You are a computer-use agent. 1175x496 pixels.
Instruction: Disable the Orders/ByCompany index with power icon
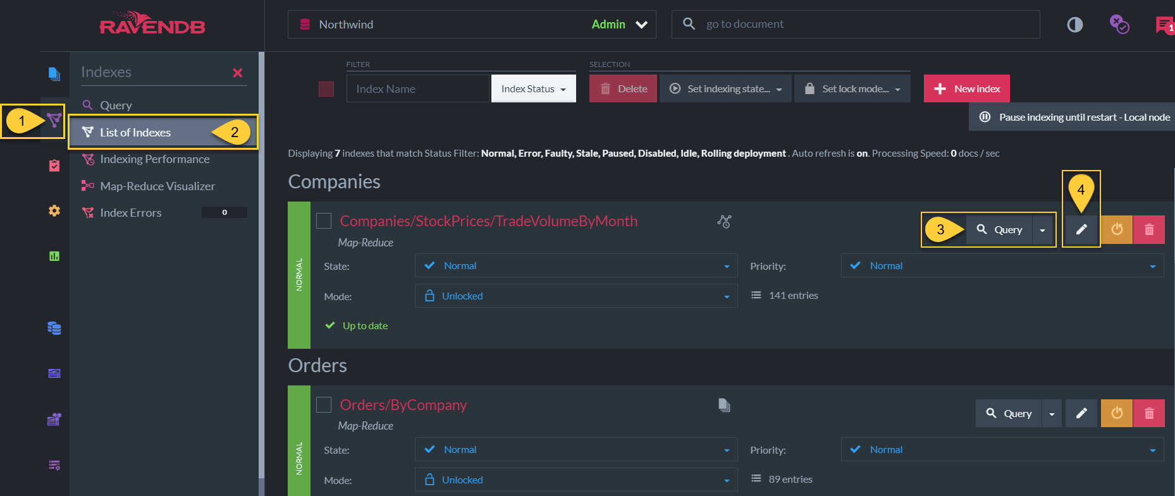1117,413
